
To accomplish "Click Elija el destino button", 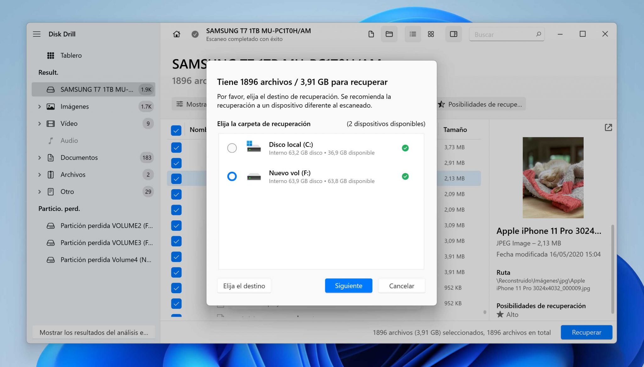I will coord(244,286).
